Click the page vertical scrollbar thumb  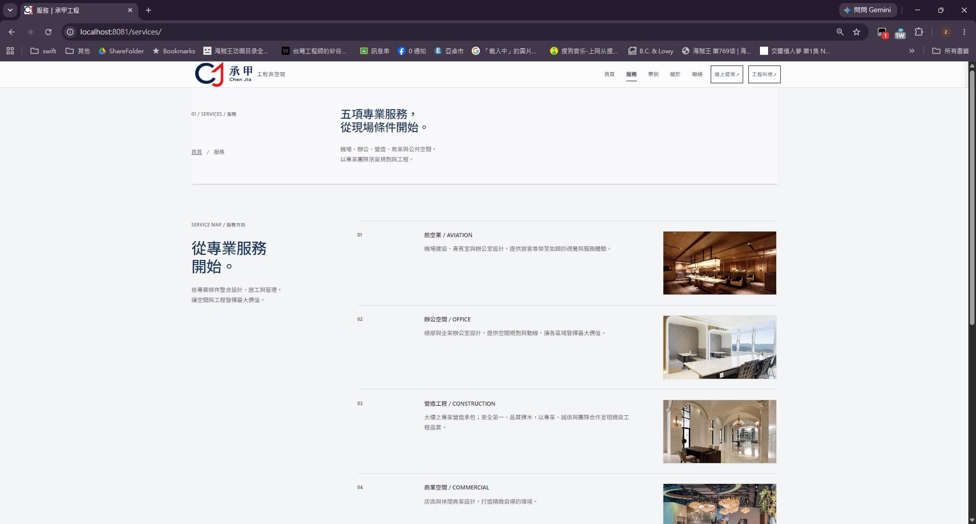(972, 197)
